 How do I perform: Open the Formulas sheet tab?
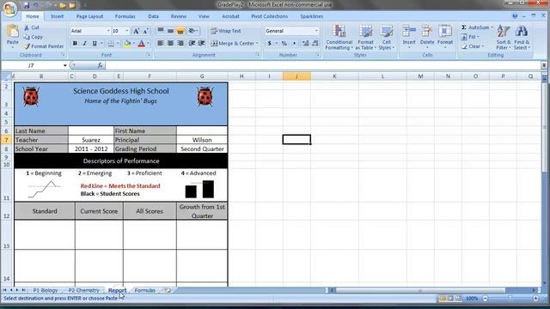click(145, 290)
